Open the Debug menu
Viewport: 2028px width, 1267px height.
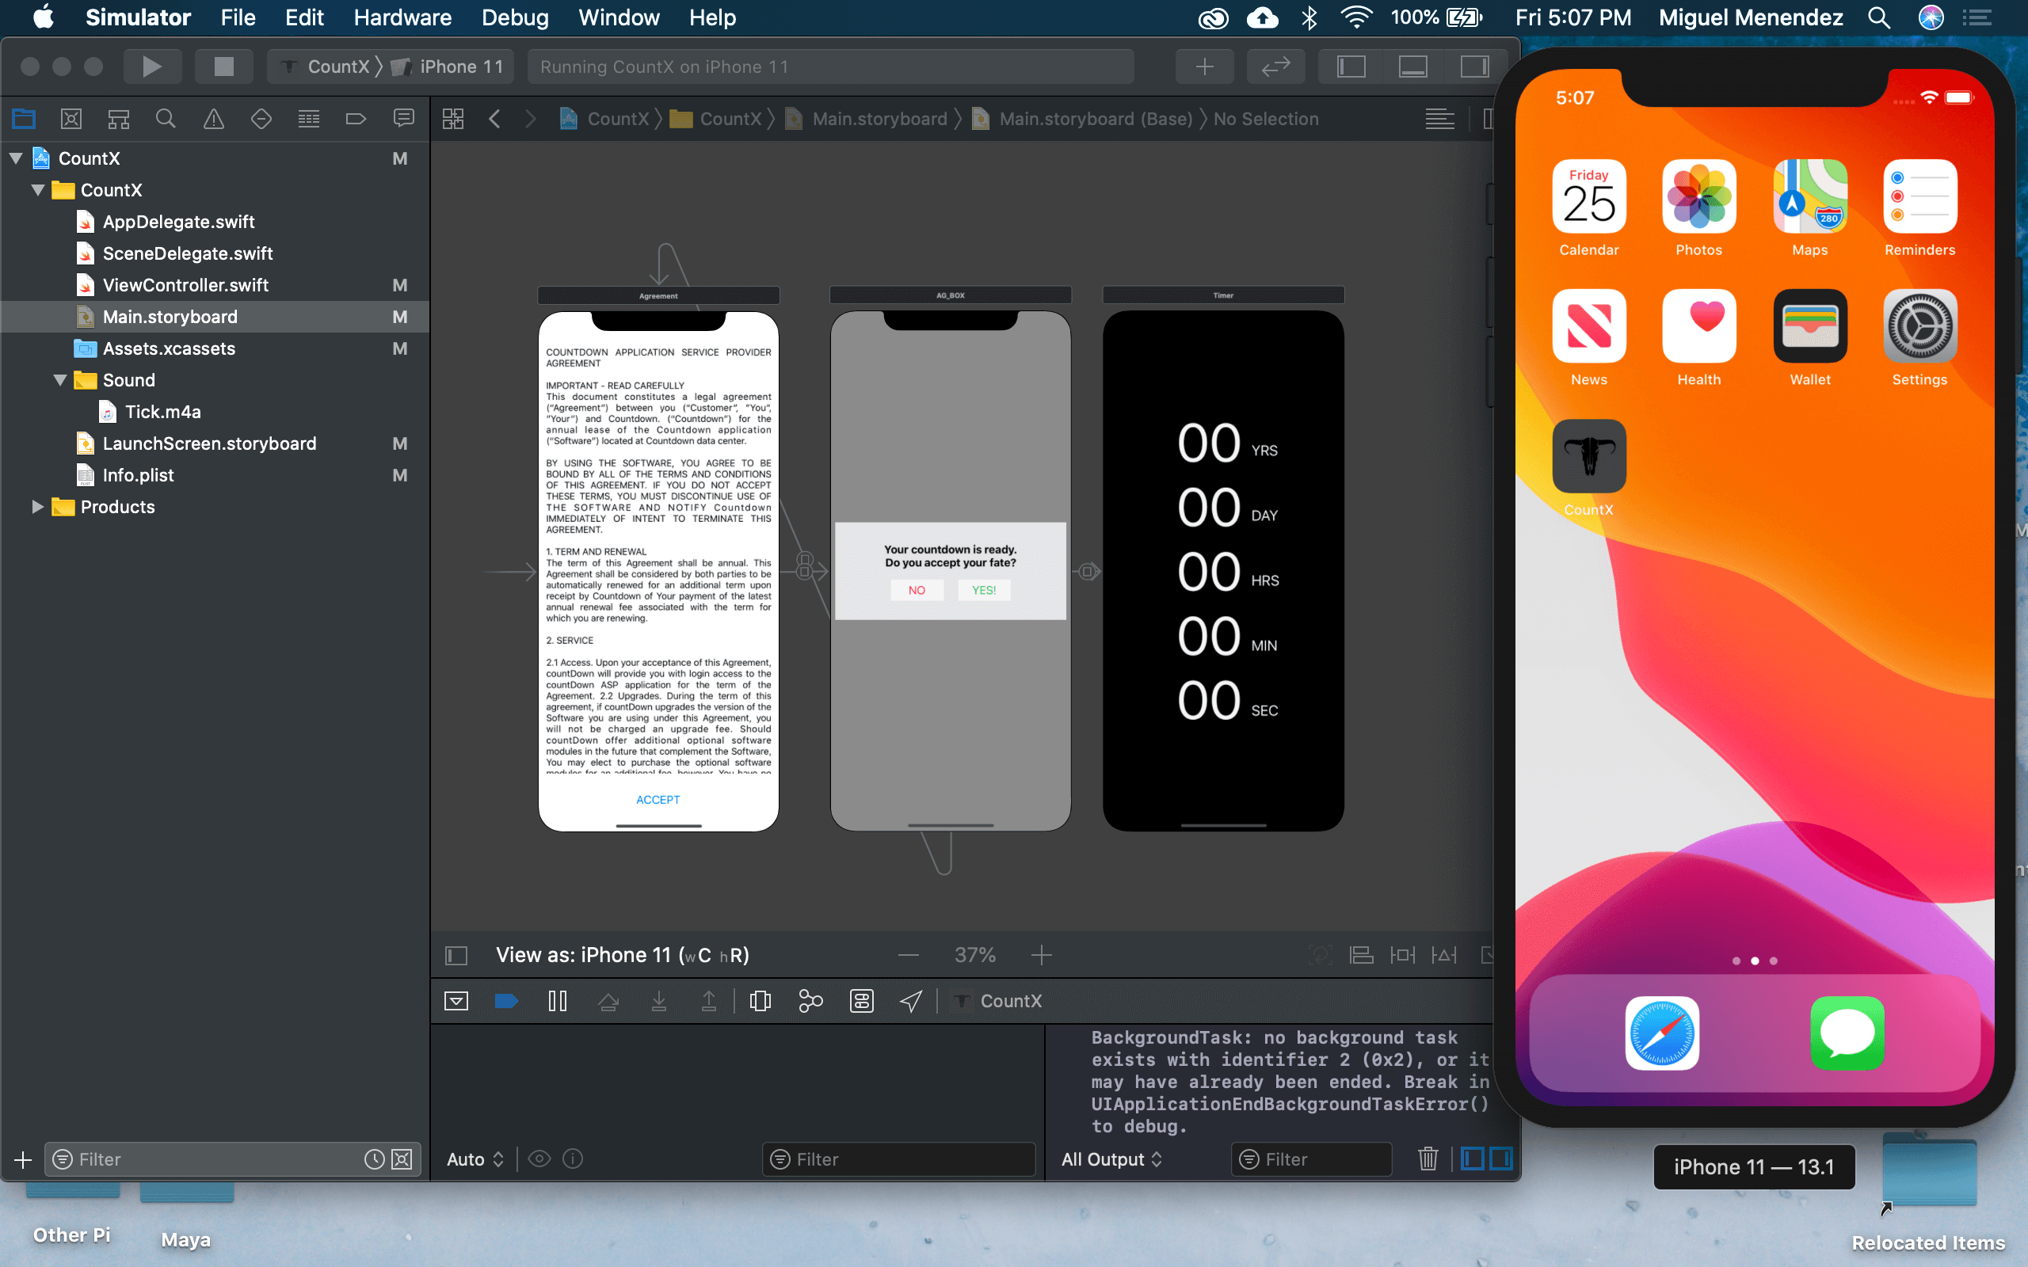(x=515, y=17)
